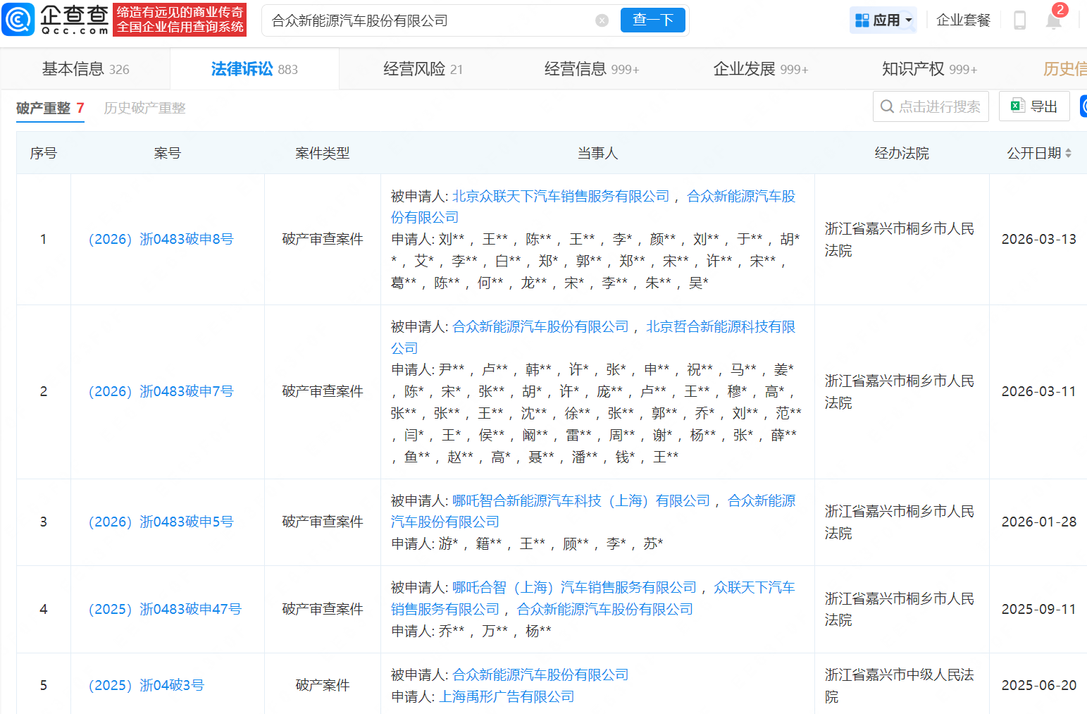Click the mobile phone icon
This screenshot has width=1087, height=714.
click(1019, 20)
